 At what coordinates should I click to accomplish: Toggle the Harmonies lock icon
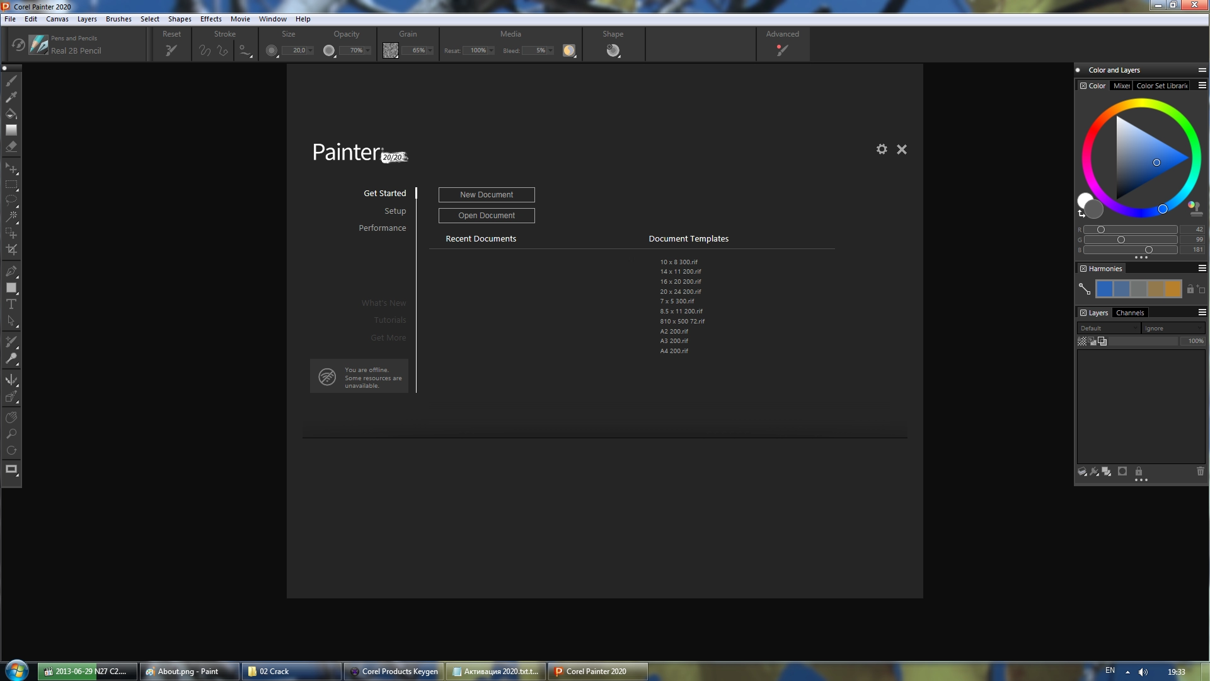tap(1190, 289)
